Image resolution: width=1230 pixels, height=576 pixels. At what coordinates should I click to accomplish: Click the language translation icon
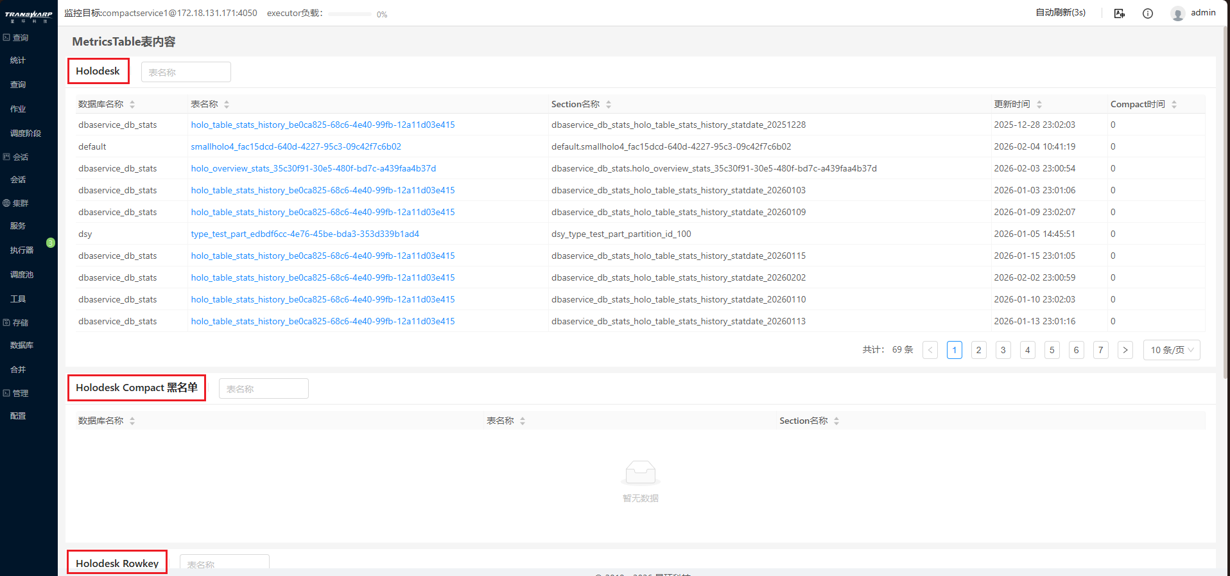pos(1119,13)
